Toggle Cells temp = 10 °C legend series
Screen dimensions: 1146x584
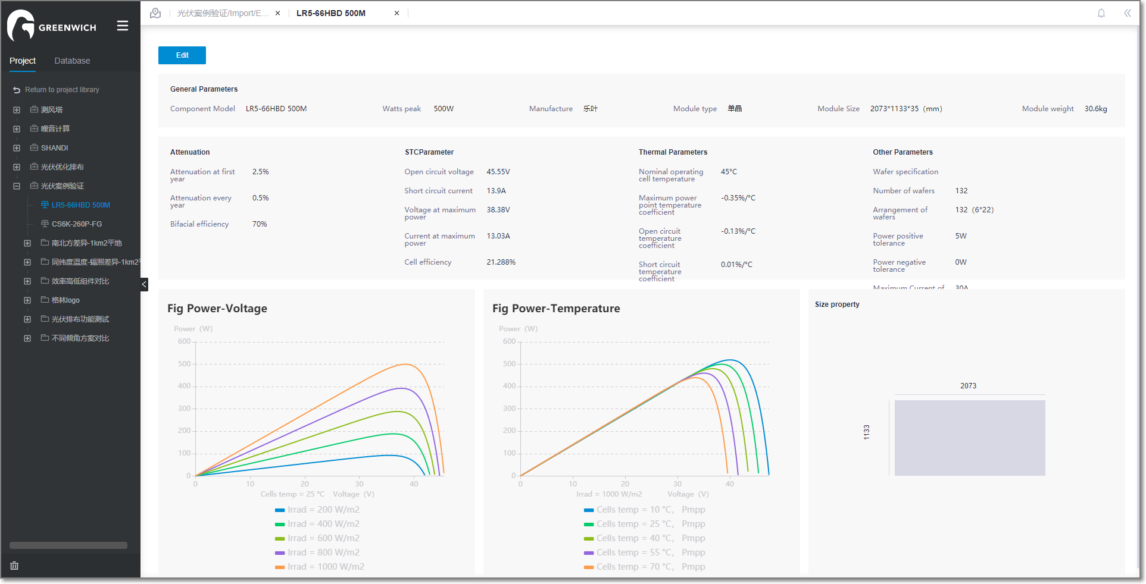click(645, 510)
